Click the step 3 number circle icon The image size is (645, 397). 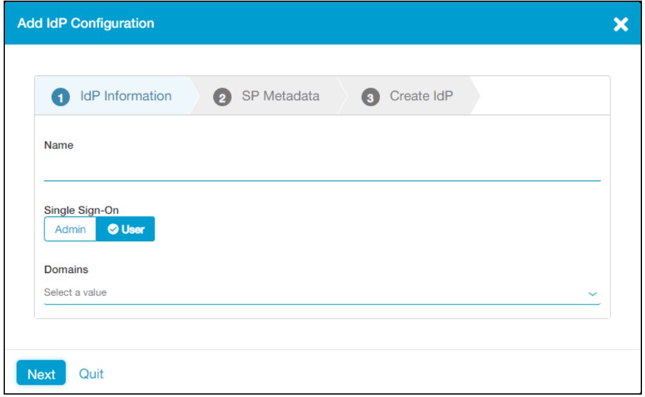point(370,97)
